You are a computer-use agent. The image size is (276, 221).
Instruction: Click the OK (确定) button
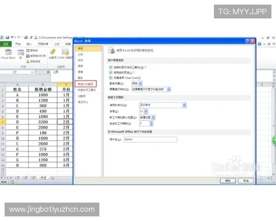point(227,180)
